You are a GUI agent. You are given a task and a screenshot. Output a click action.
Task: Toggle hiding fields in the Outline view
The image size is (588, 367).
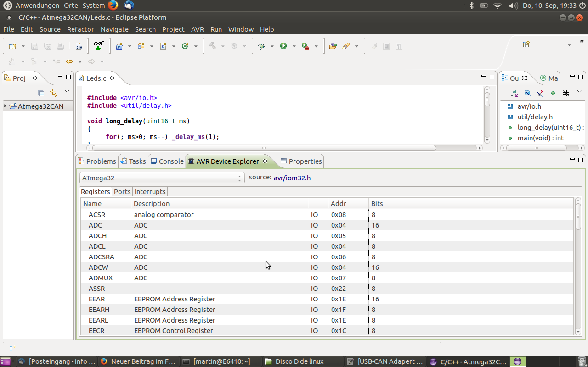(x=527, y=93)
